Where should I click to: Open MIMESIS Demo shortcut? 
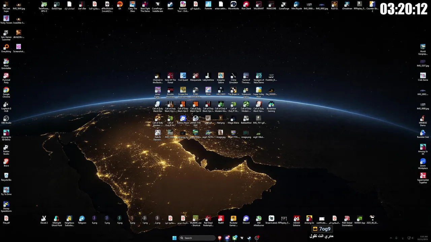tap(423, 121)
